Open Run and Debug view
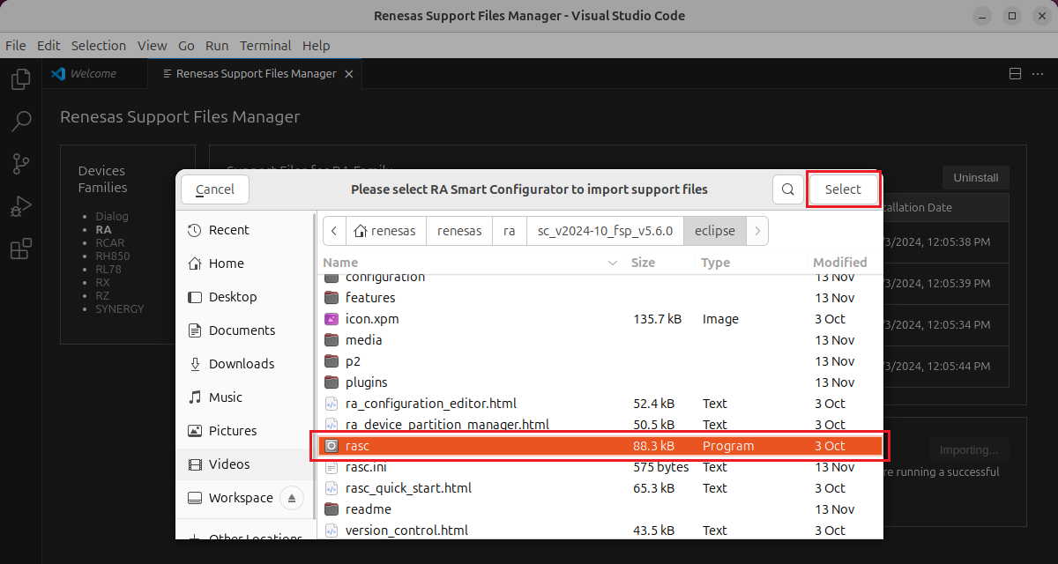Image resolution: width=1058 pixels, height=564 pixels. (20, 207)
